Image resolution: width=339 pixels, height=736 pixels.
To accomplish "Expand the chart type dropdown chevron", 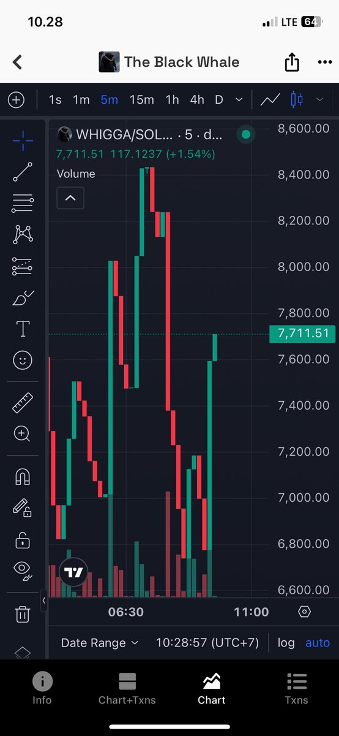I will point(319,99).
